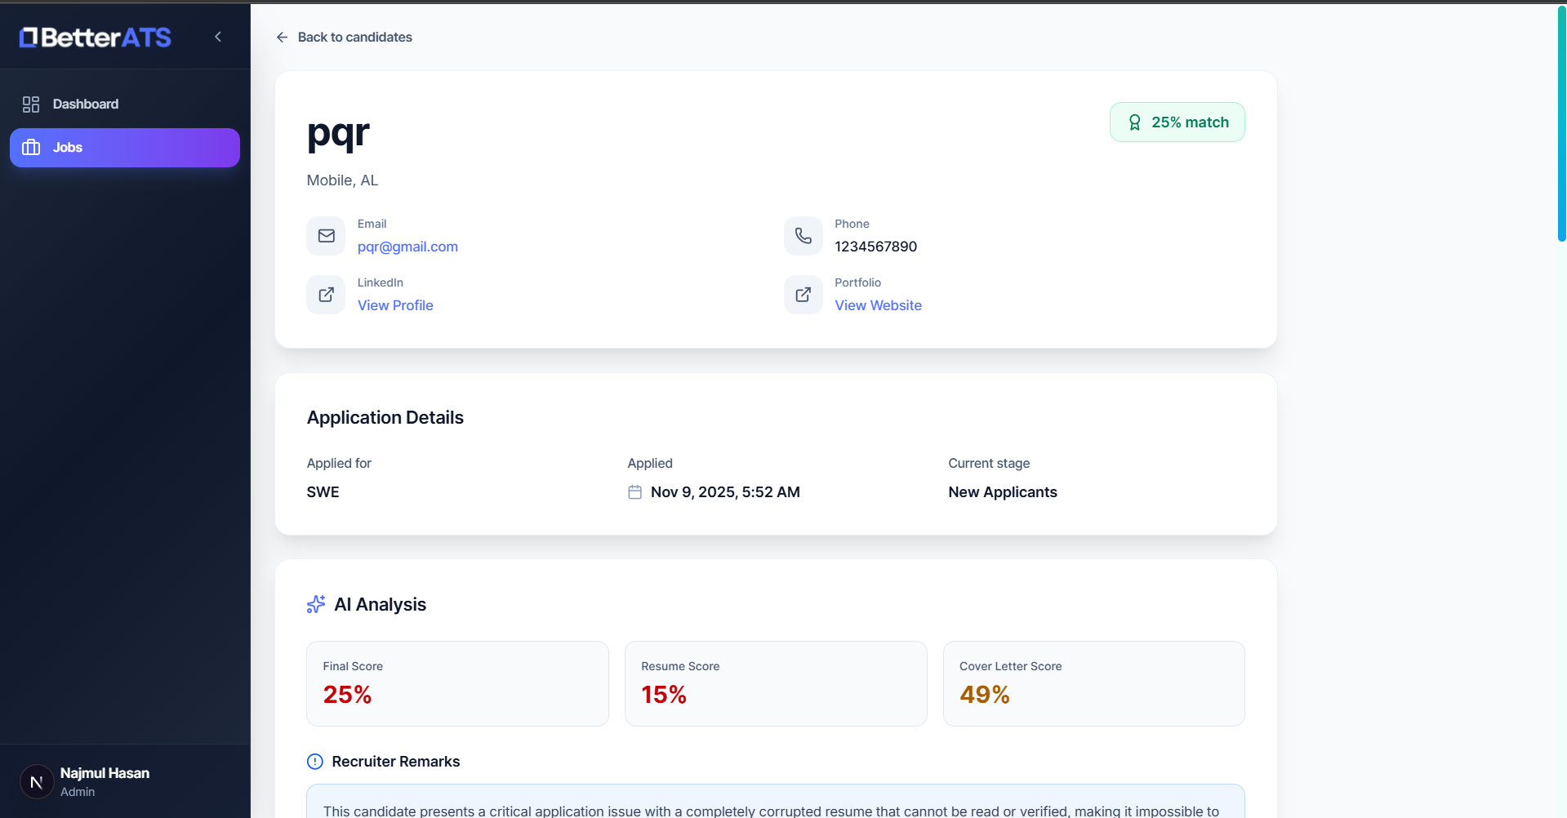1567x818 pixels.
Task: Click the Portfolio external link icon
Action: (804, 295)
